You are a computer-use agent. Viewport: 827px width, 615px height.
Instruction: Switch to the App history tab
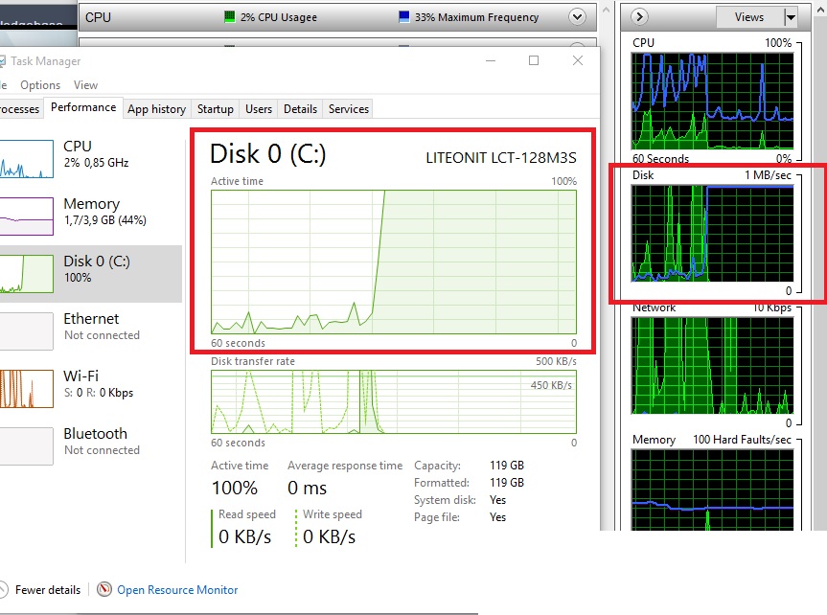(x=156, y=108)
